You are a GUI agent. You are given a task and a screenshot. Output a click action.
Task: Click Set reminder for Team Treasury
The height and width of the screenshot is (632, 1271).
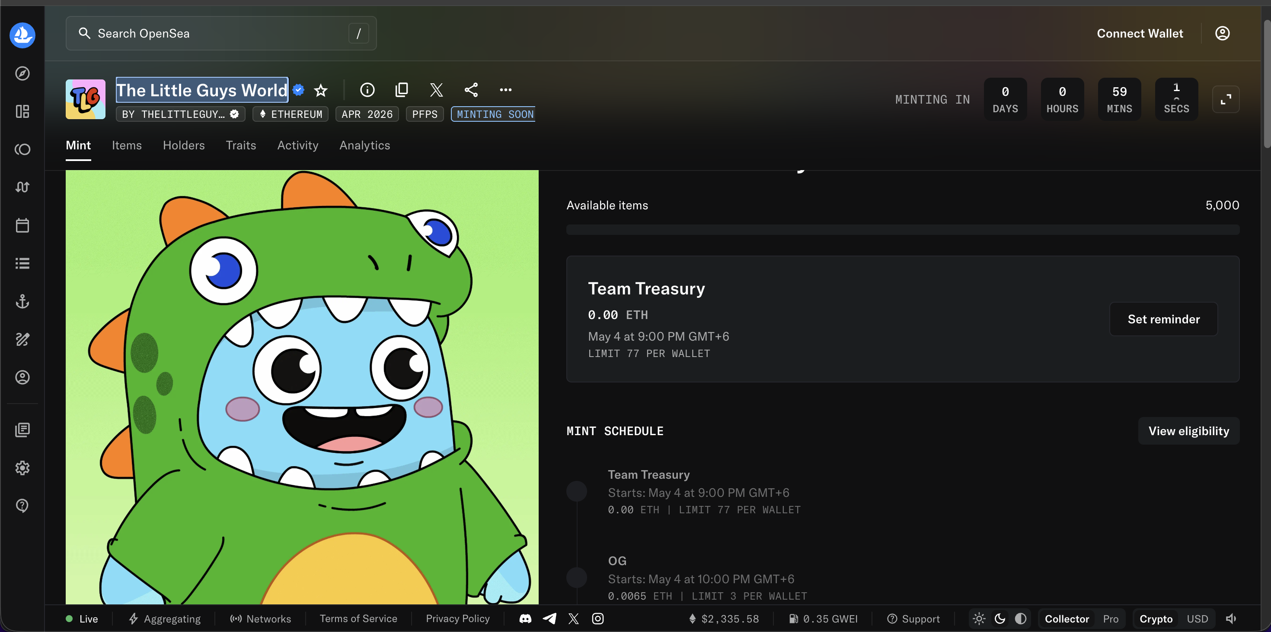pyautogui.click(x=1163, y=319)
